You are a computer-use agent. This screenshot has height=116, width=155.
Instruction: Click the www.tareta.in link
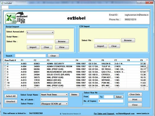[x=143, y=114]
